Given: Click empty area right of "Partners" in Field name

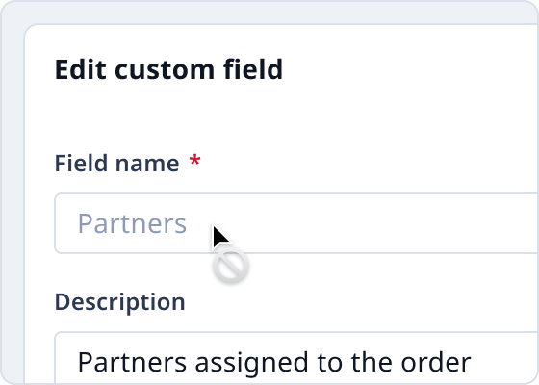Looking at the screenshot, I should coord(378,223).
